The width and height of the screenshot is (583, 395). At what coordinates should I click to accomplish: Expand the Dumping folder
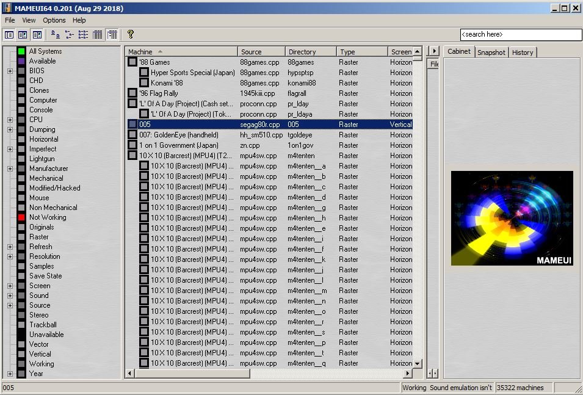(x=10, y=129)
